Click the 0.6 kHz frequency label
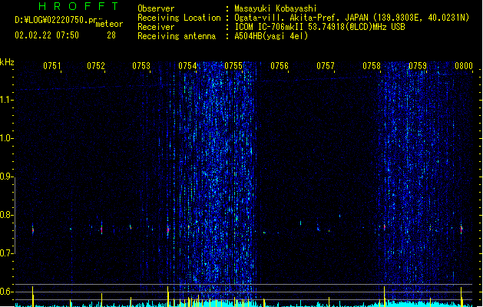 [6, 292]
